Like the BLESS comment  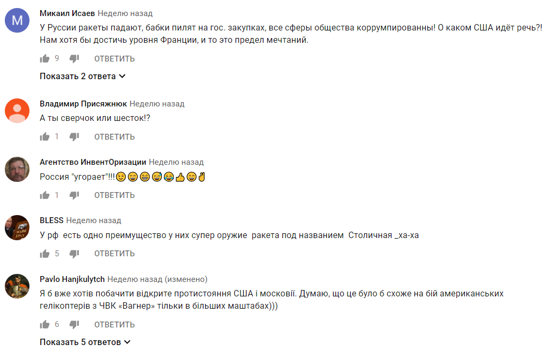pos(44,253)
